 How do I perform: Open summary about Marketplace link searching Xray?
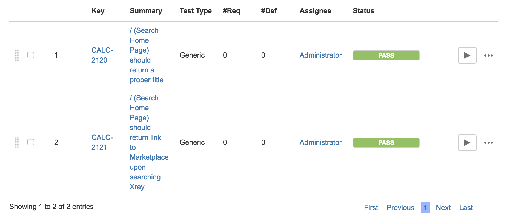coord(149,142)
